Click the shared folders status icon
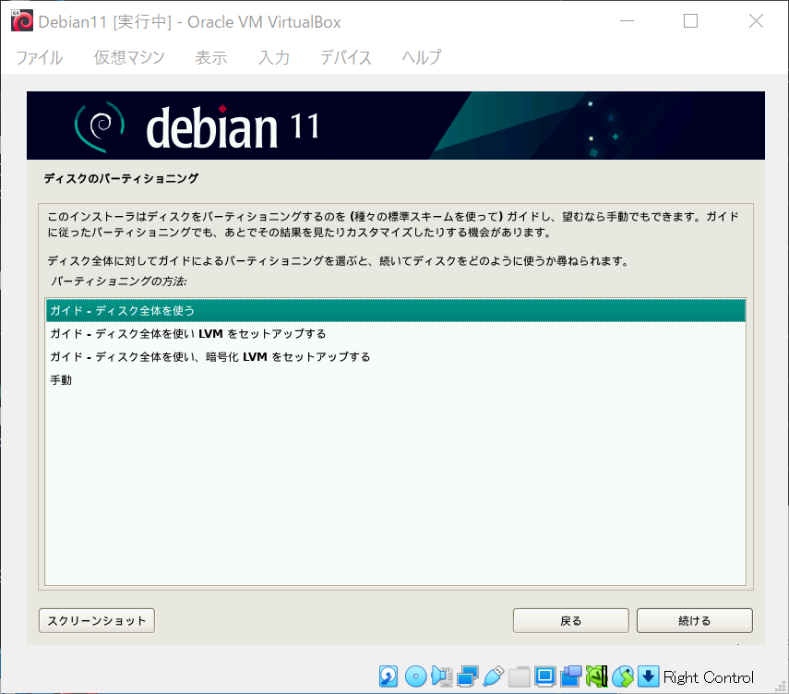Image resolution: width=789 pixels, height=694 pixels. click(x=519, y=676)
